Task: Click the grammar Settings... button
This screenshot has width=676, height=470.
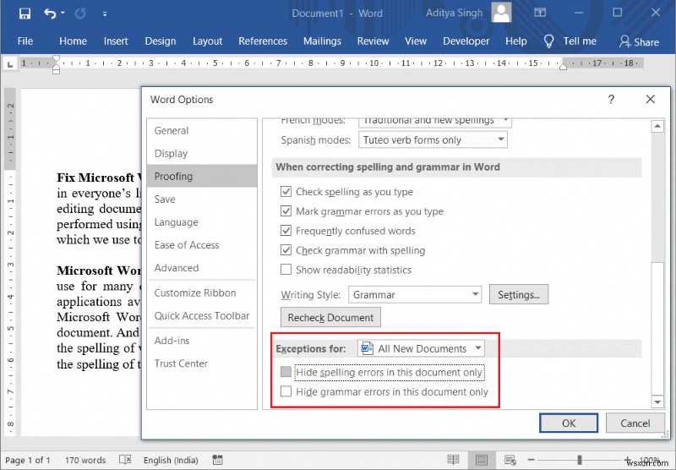Action: (x=519, y=294)
